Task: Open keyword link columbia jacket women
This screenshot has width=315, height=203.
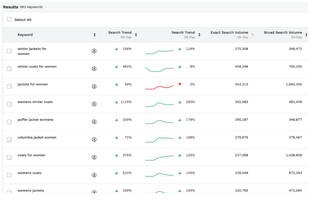Action: pyautogui.click(x=37, y=138)
